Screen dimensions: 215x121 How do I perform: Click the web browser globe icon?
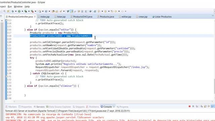coord(90,11)
